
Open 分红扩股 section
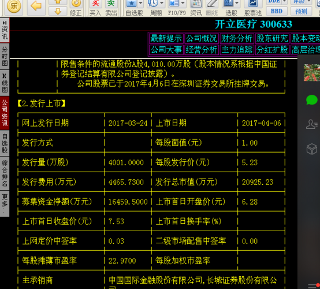coord(272,50)
